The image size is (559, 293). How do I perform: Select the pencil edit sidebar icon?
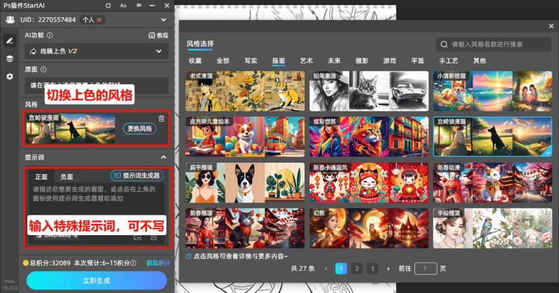(10, 40)
